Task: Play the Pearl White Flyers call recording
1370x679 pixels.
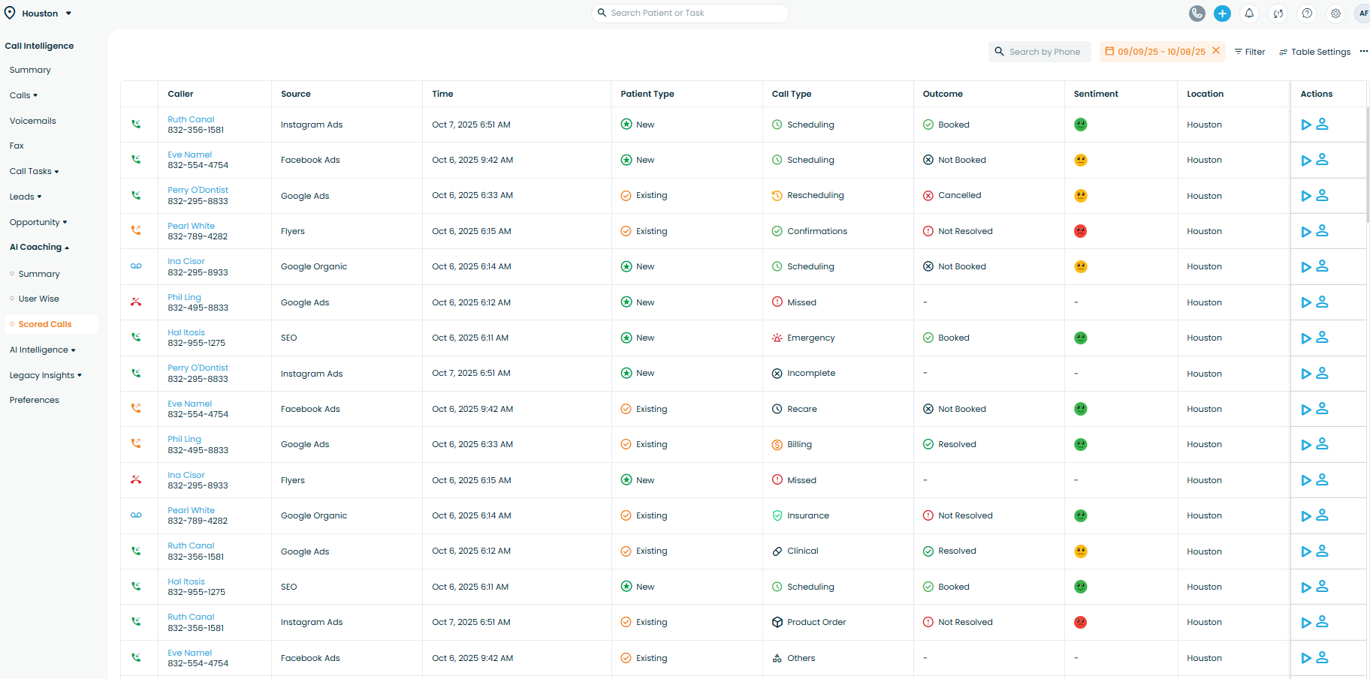Action: click(x=1306, y=232)
